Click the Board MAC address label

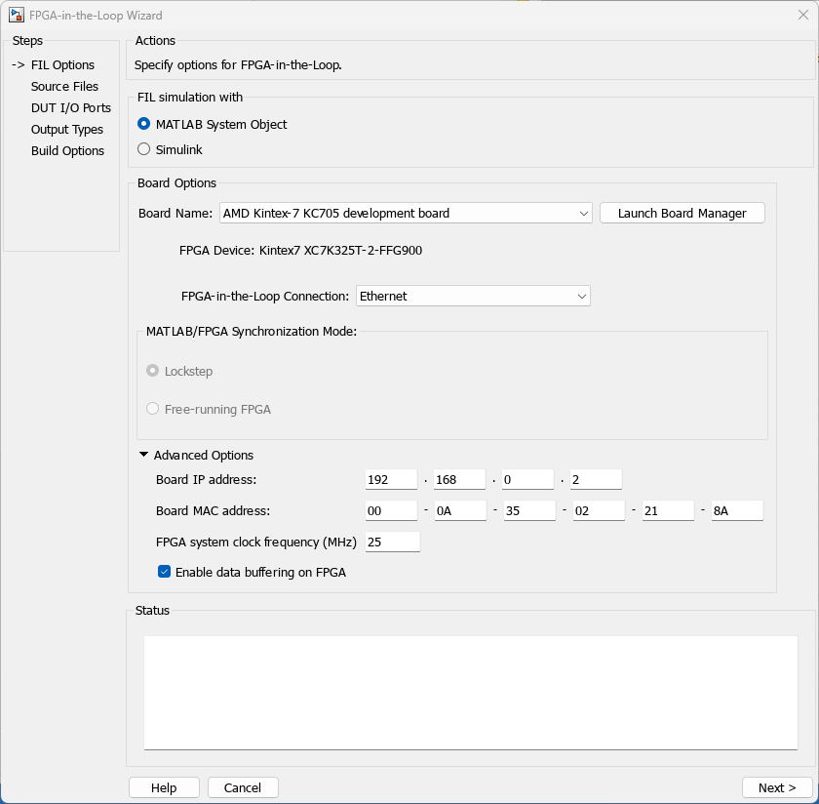(x=214, y=510)
